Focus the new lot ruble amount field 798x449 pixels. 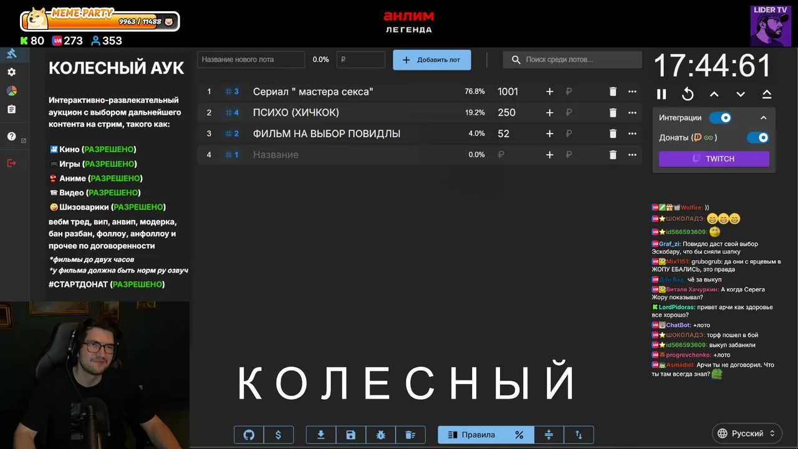point(361,59)
